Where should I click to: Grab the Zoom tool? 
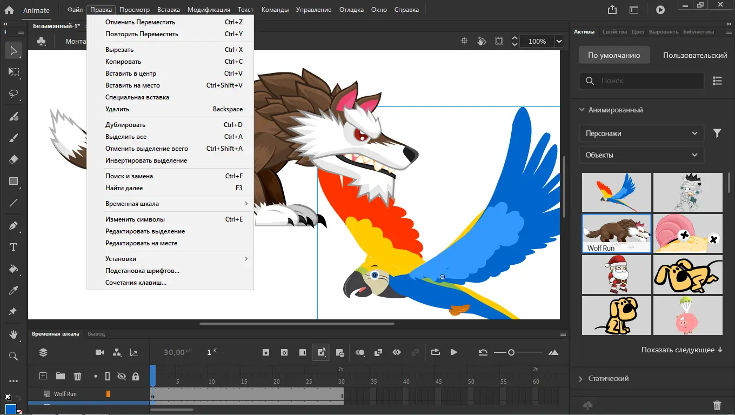pyautogui.click(x=14, y=356)
